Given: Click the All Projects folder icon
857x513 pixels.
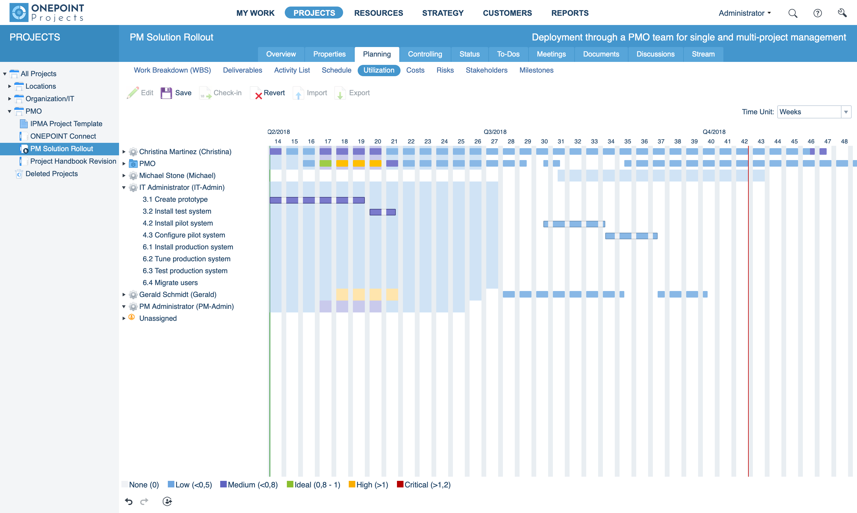Looking at the screenshot, I should tap(14, 73).
